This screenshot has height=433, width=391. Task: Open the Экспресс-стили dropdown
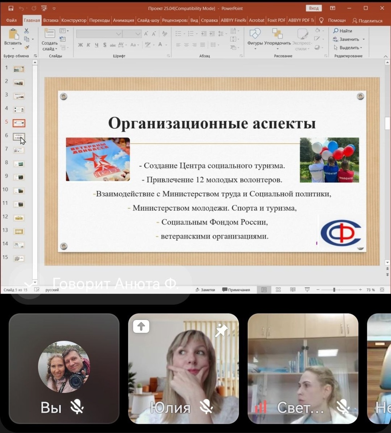(x=302, y=39)
